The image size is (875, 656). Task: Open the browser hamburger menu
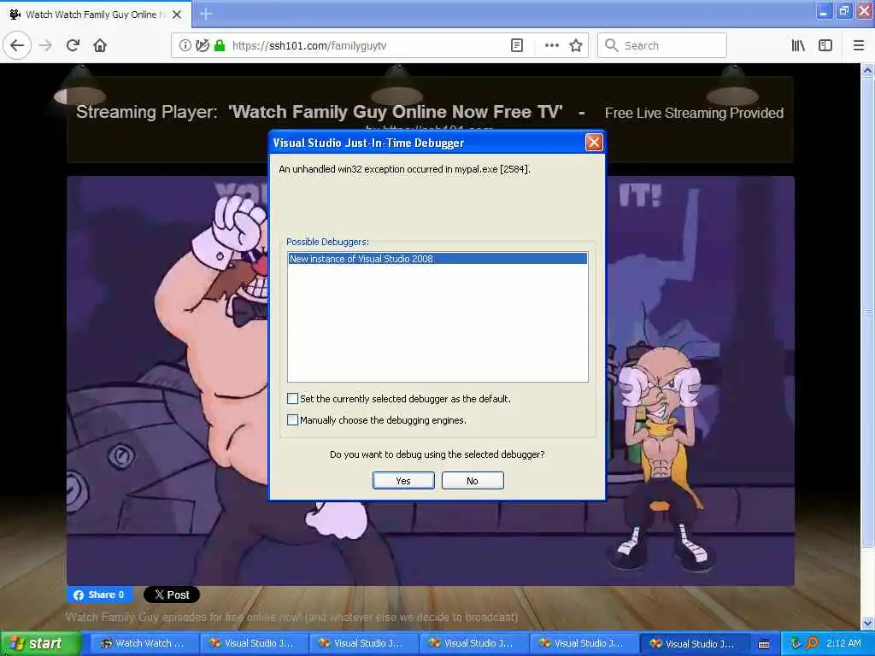coord(858,46)
